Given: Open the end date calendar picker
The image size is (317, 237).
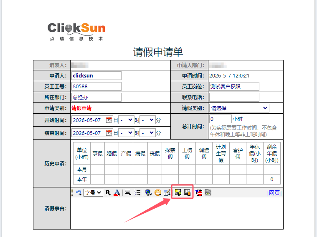Looking at the screenshot, I should 109,133.
